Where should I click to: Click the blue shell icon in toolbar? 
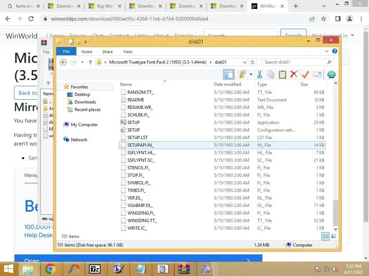pyautogui.click(x=332, y=75)
